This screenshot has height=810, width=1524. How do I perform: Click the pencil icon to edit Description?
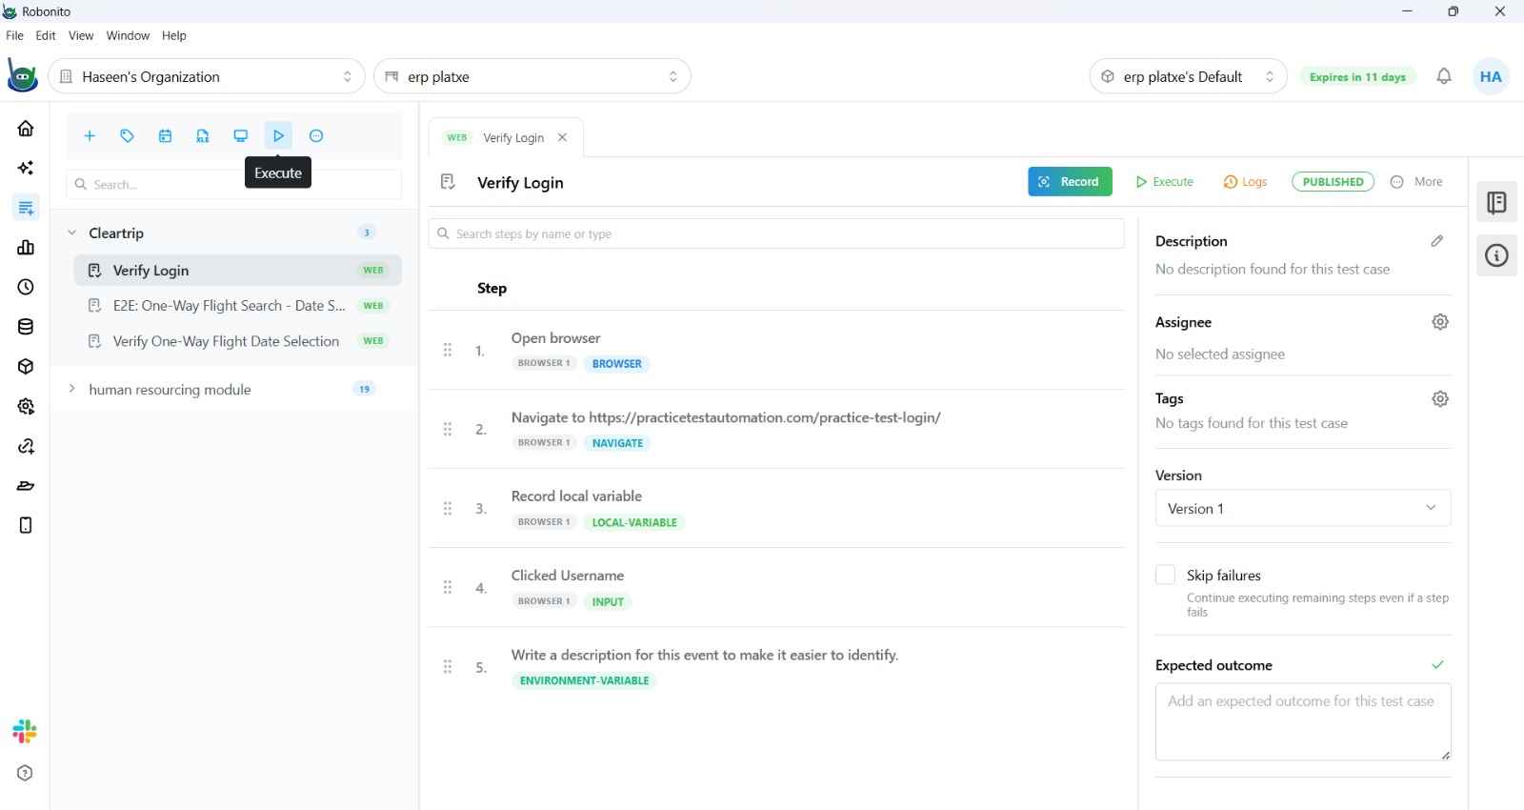1437,241
